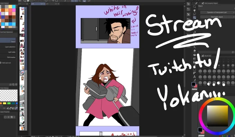Pick the teal swatch below the mixing canvas
This screenshot has width=235, height=137.
pyautogui.click(x=13, y=103)
